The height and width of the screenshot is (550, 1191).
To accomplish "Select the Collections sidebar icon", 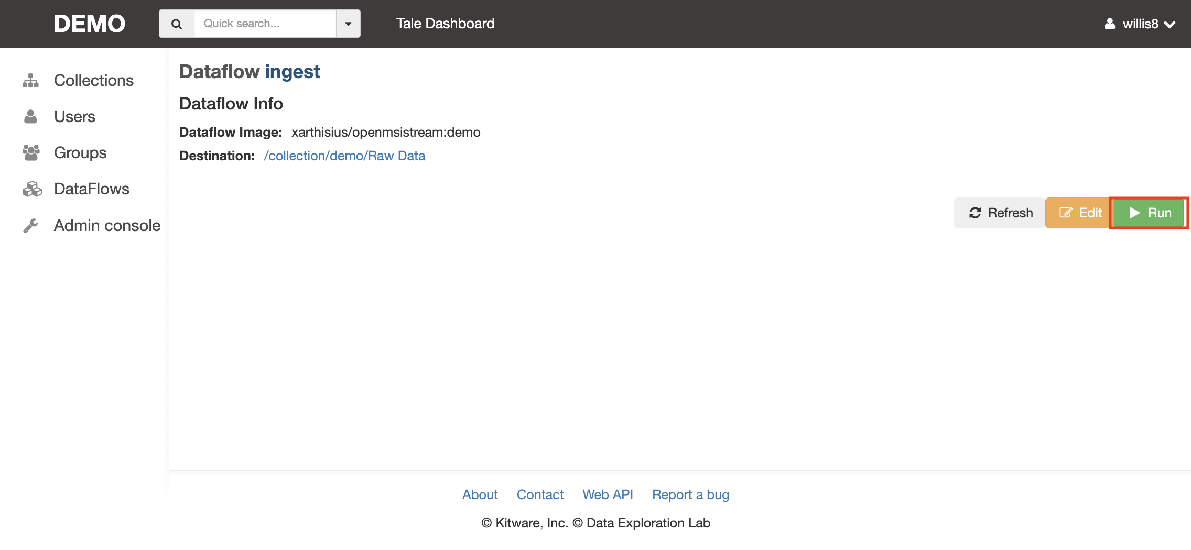I will (x=31, y=80).
